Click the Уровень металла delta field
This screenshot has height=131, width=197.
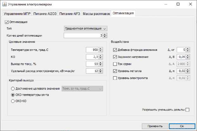181,71
